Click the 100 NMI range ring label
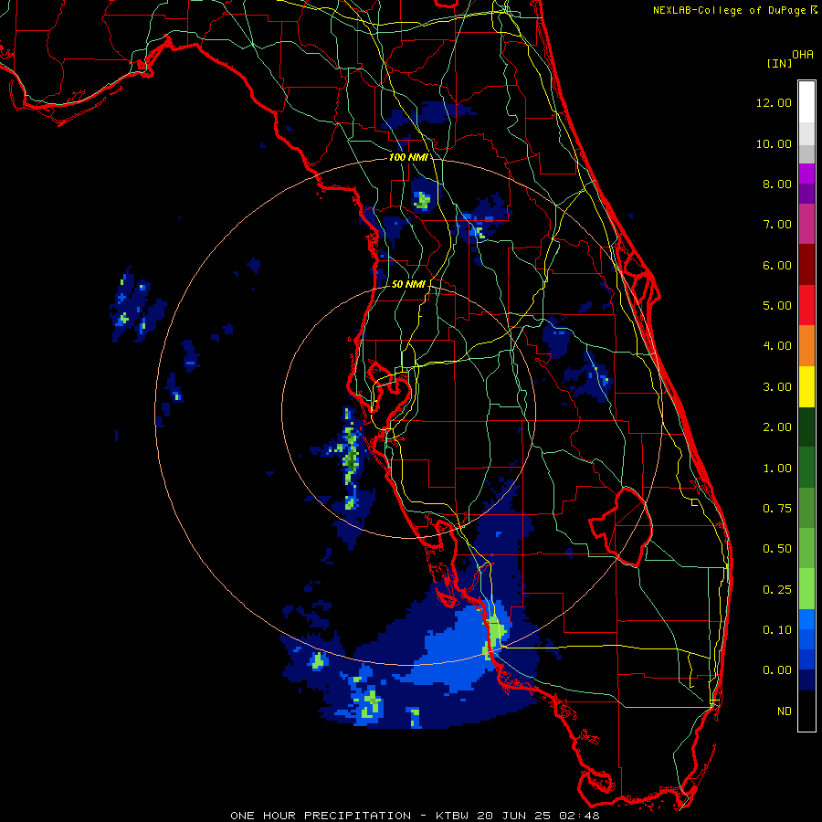 click(x=408, y=157)
